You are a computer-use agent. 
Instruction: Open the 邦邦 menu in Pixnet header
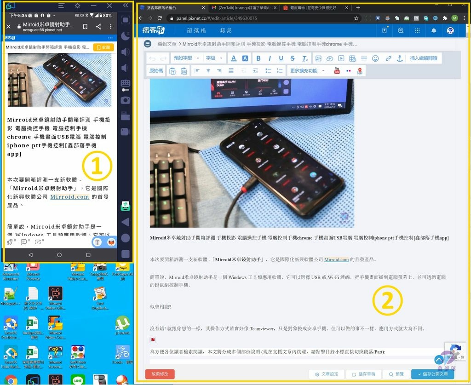(x=225, y=31)
